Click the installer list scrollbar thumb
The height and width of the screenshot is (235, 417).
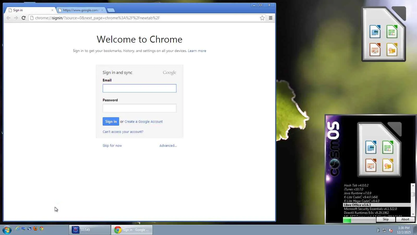[x=413, y=195]
